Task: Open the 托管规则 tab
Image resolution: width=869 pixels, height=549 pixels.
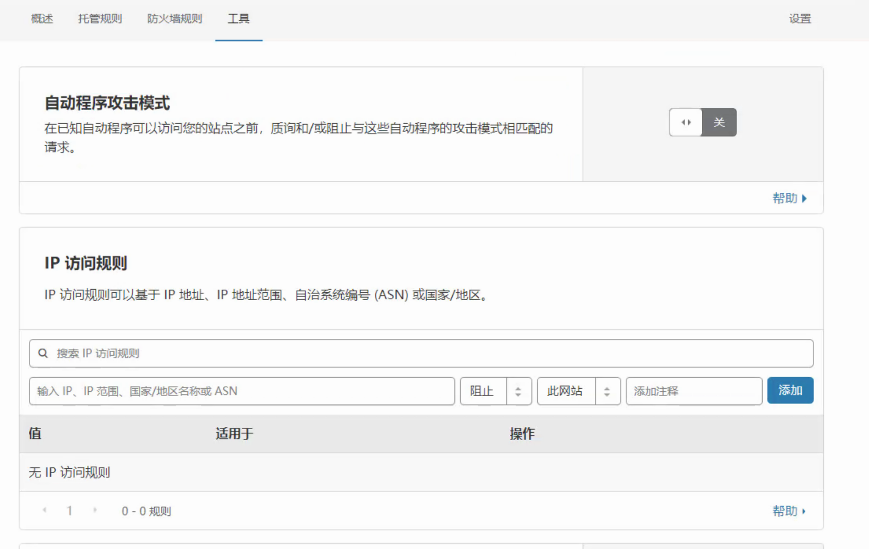Action: (100, 19)
